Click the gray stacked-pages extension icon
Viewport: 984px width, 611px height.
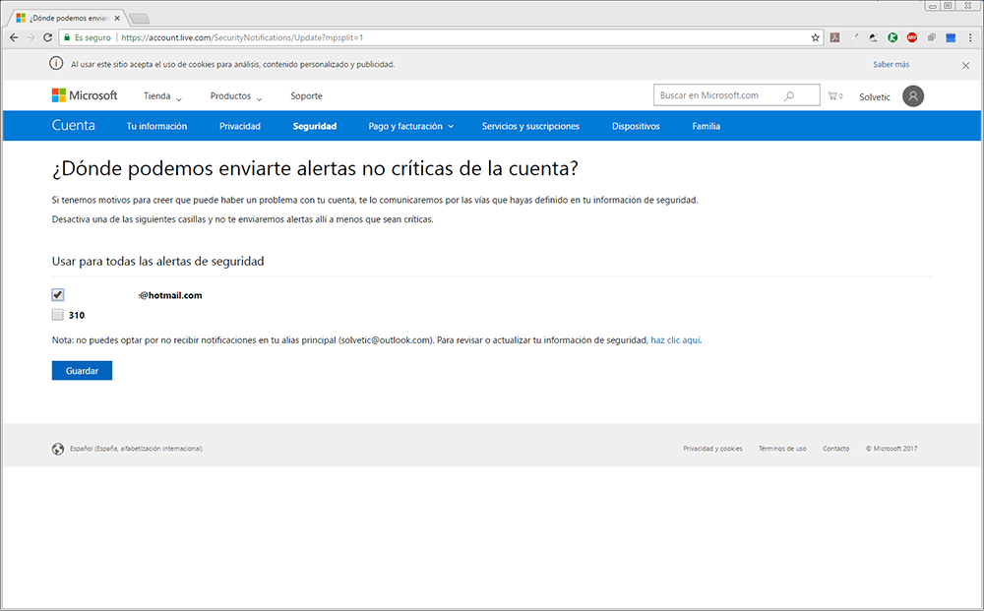[931, 37]
